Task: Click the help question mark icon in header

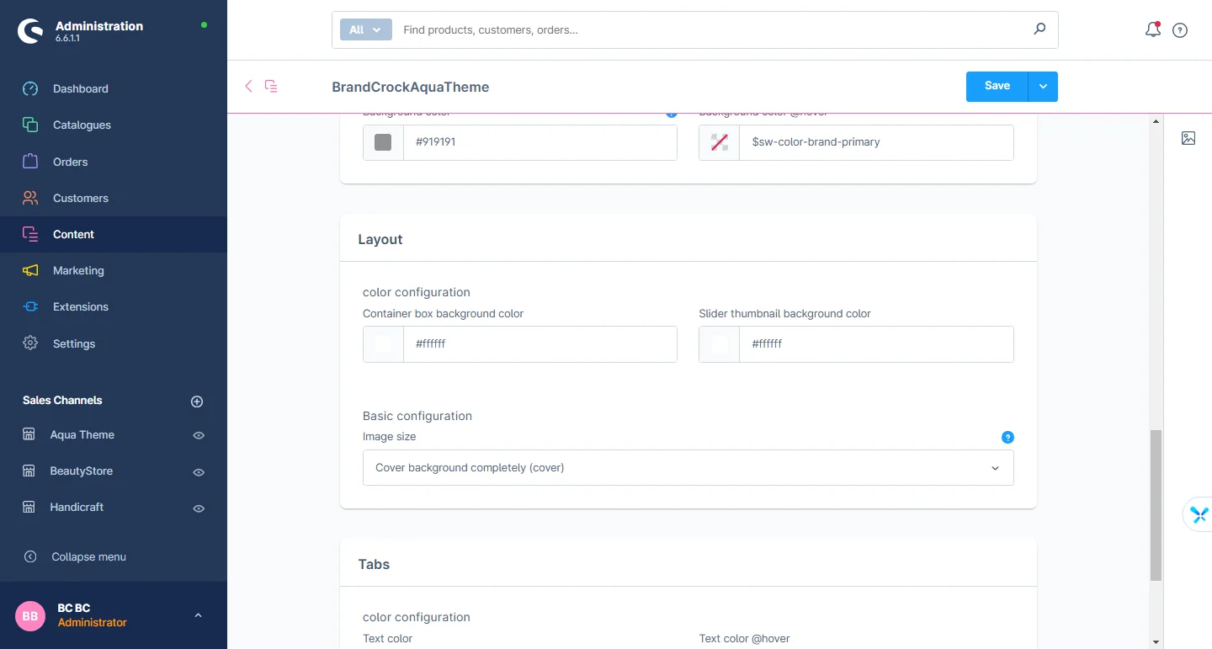Action: point(1180,30)
